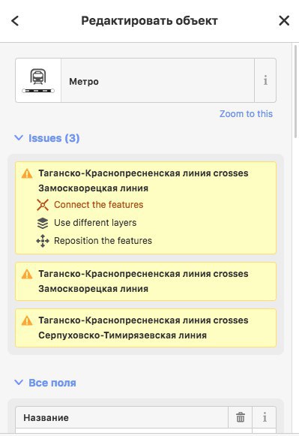
Task: Click the Connect the features cross icon
Action: click(43, 205)
